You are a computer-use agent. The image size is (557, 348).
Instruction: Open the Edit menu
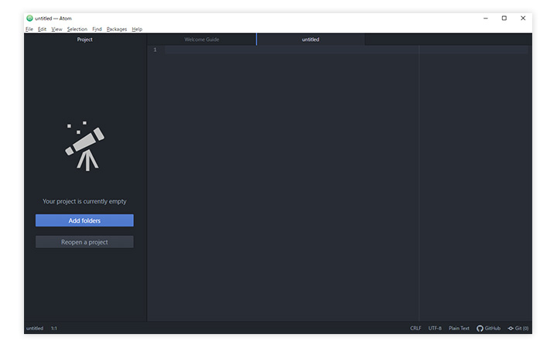[x=42, y=29]
